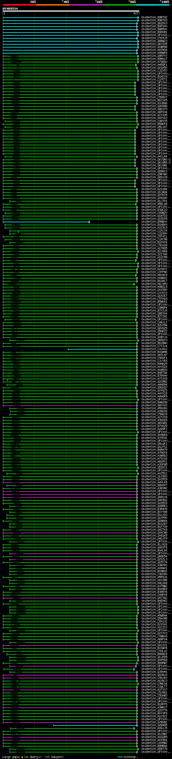Click UniRef100_Q2UTT8 label

coord(154,710)
